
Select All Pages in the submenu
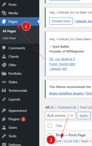tap(9, 31)
